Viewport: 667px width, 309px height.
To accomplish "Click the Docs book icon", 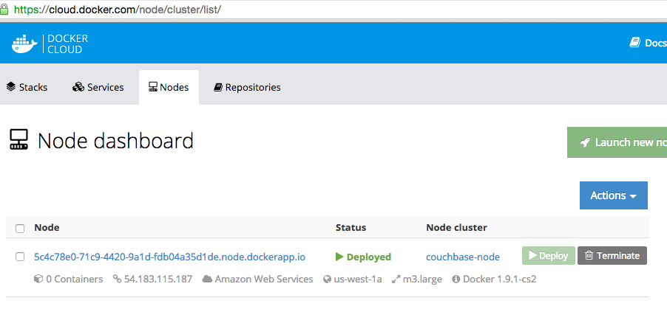I will pos(634,43).
